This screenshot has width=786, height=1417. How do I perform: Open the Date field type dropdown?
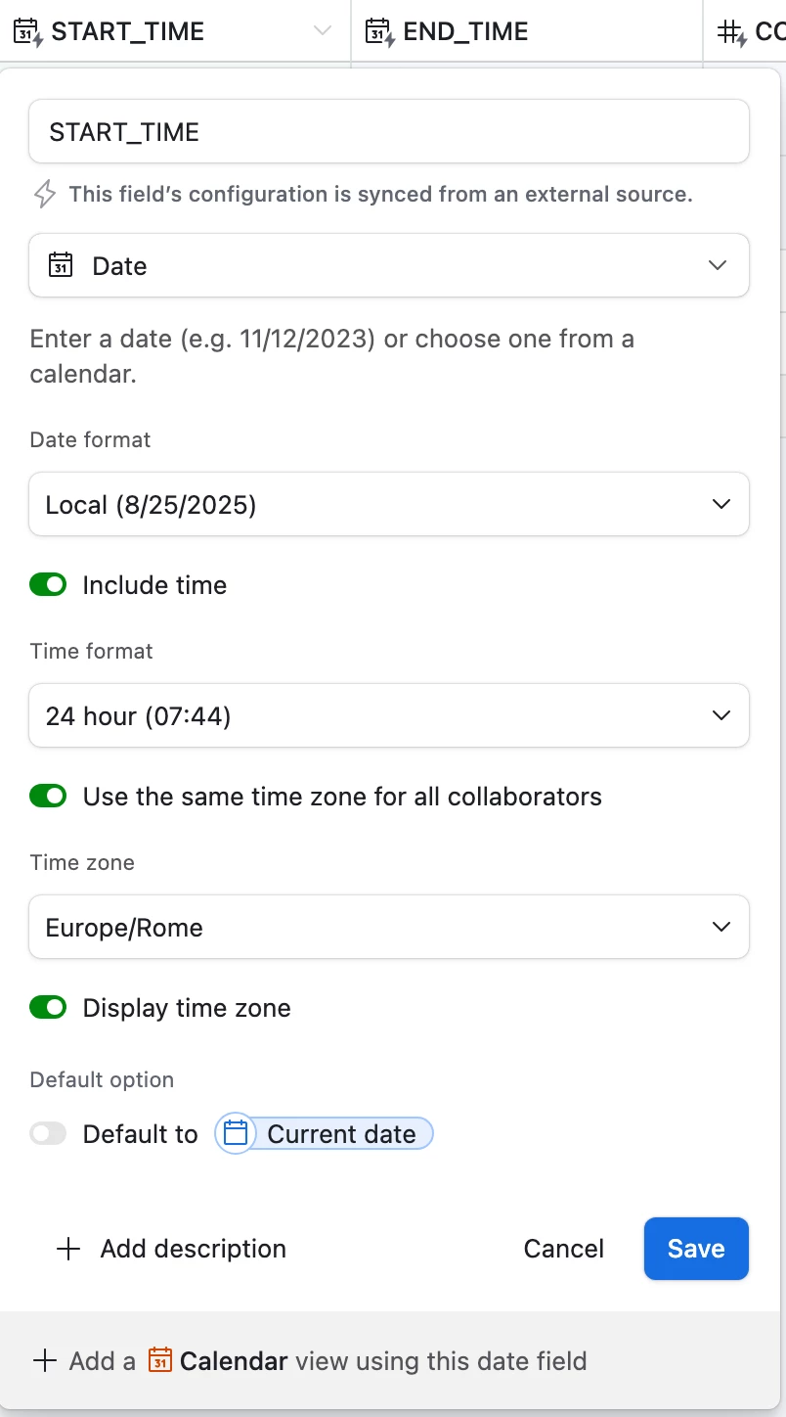389,265
